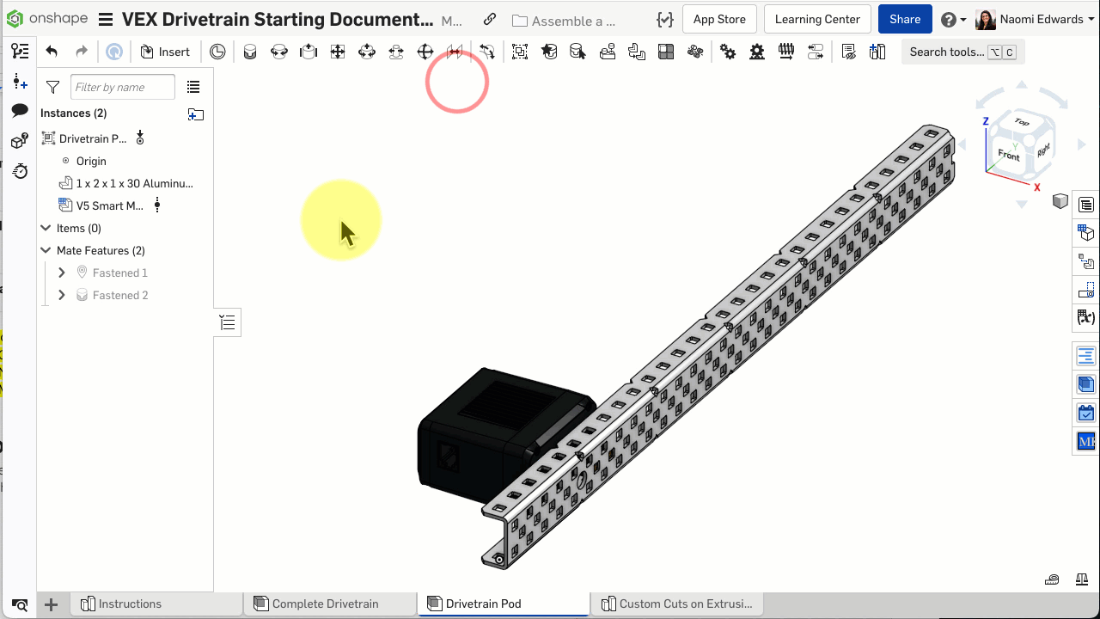The height and width of the screenshot is (619, 1100).
Task: Click the blue Share button
Action: click(904, 19)
